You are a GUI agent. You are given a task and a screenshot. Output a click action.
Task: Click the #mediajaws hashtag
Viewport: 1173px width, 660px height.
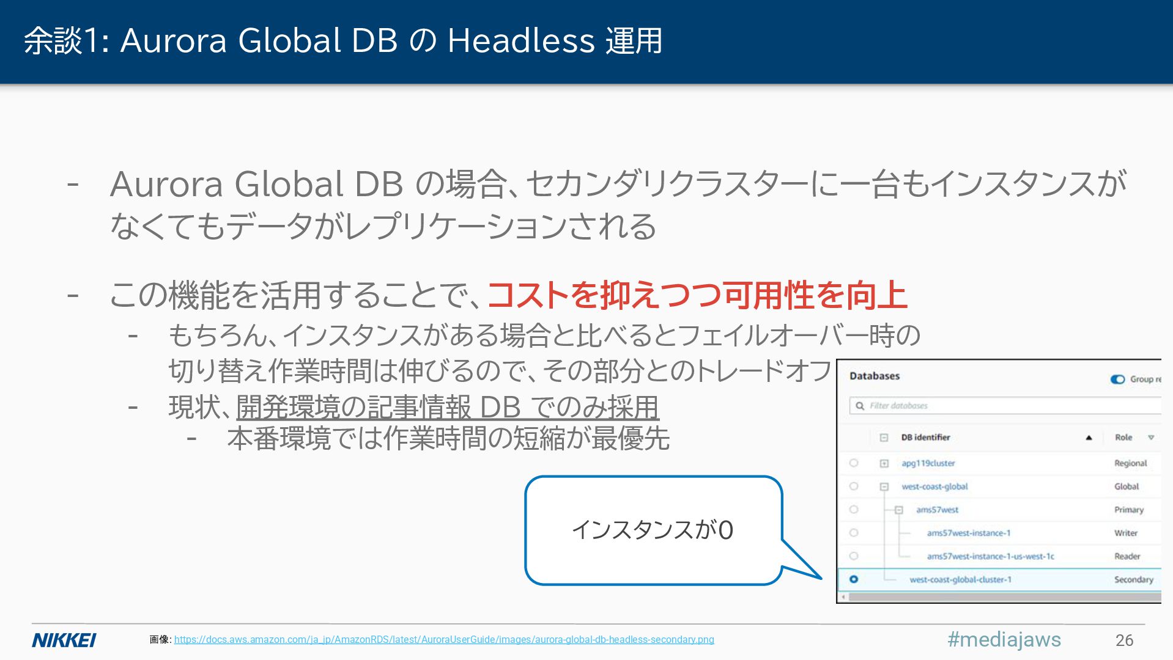point(1004,639)
